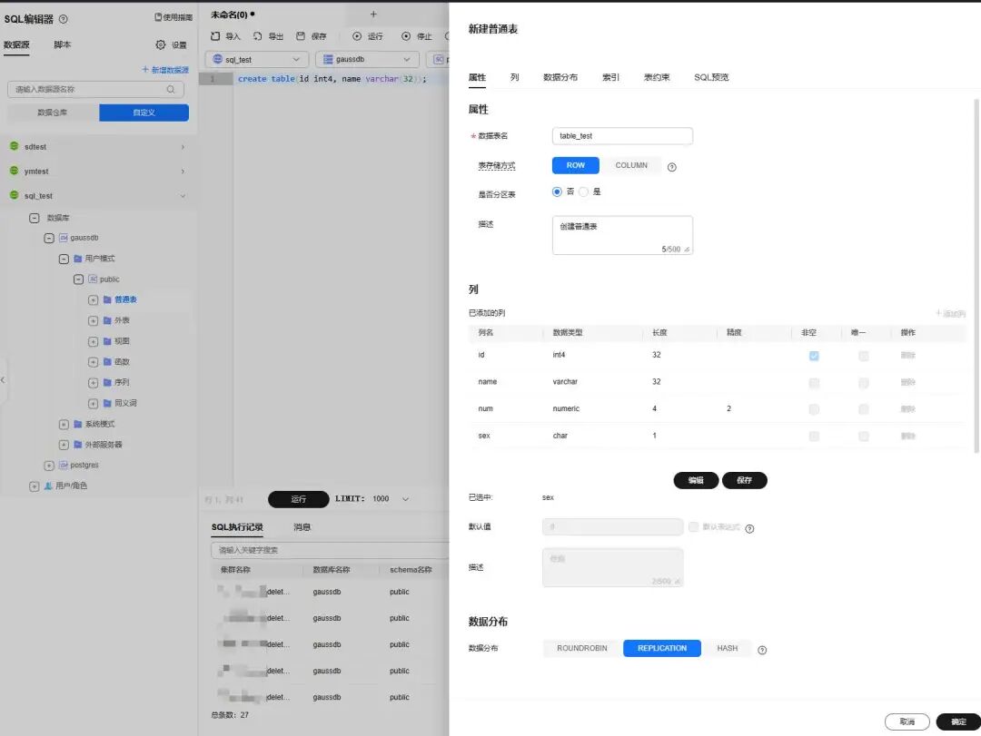Toggle the not-null checkbox for id column
The image size is (981, 736).
point(814,356)
